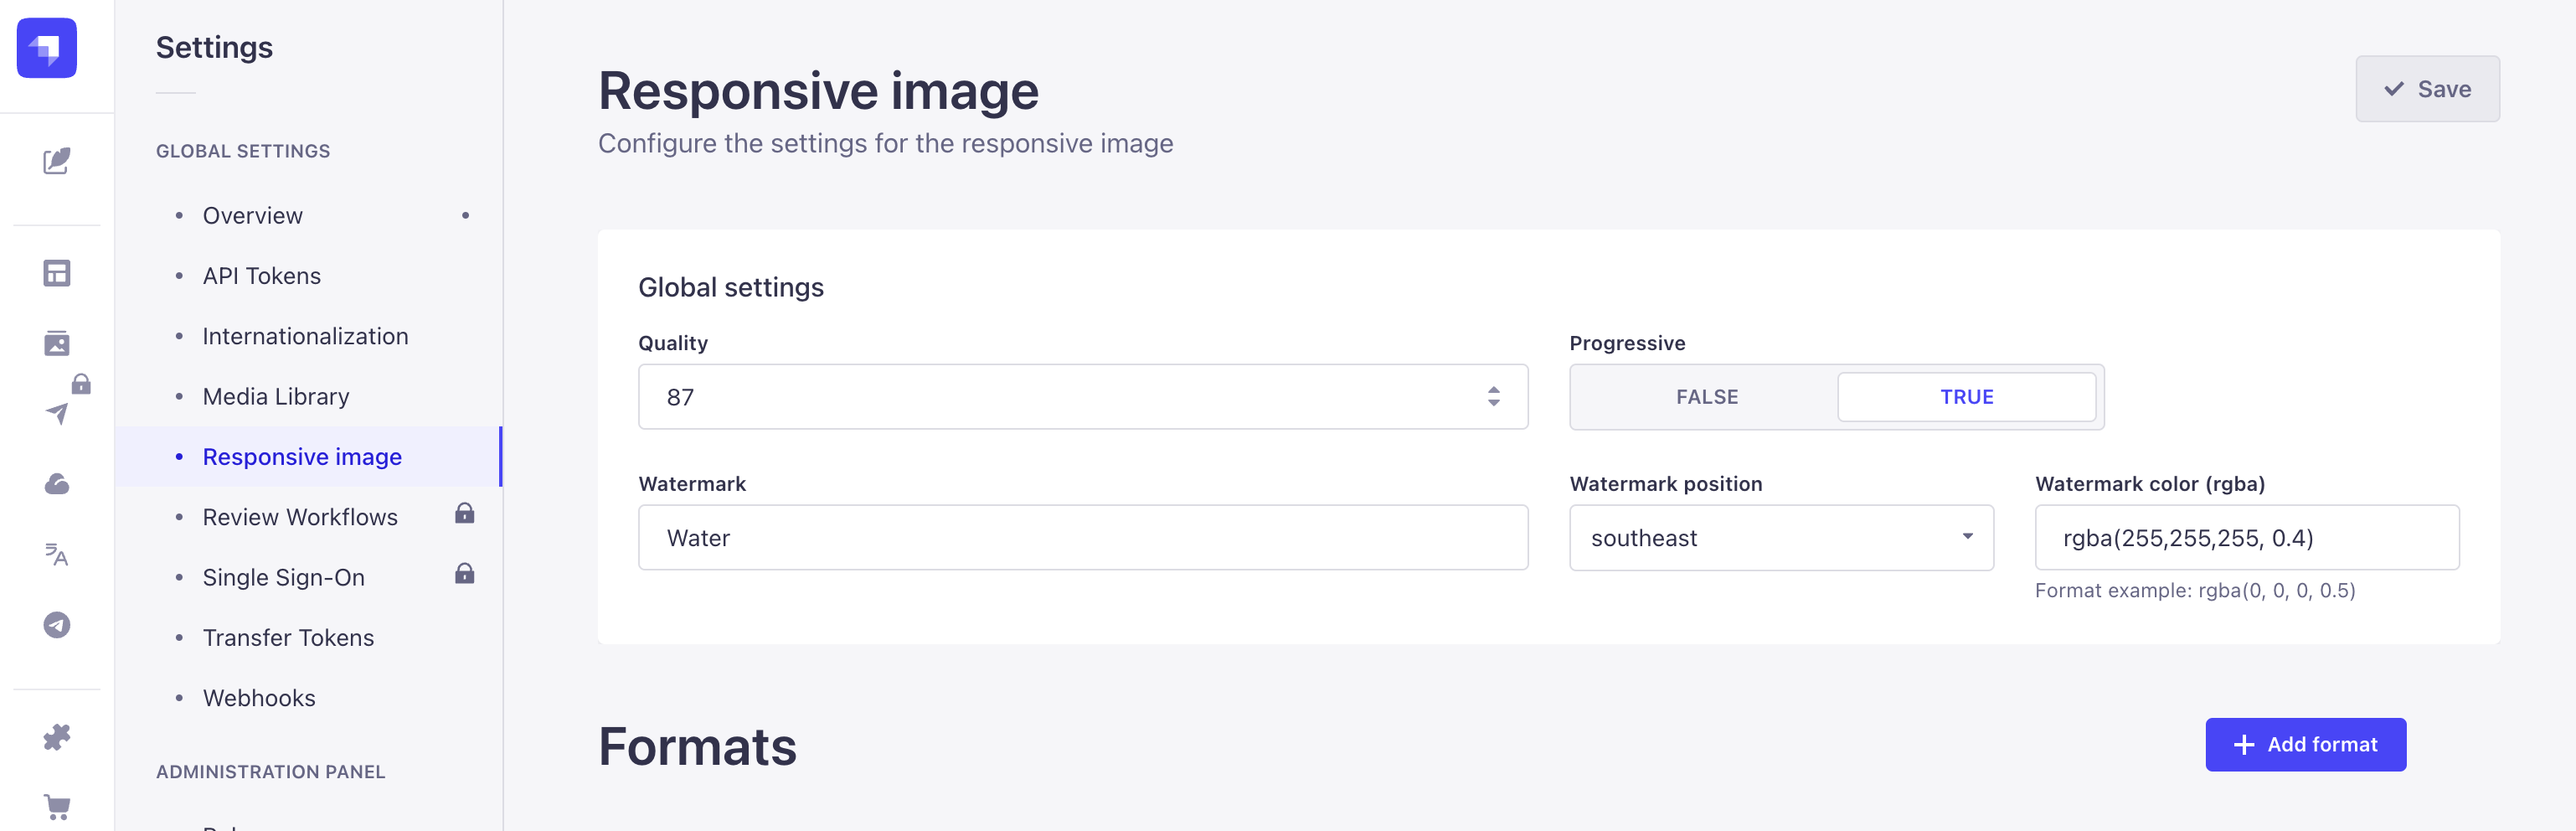Open the Plugins puzzle icon
This screenshot has width=2576, height=831.
tap(57, 737)
